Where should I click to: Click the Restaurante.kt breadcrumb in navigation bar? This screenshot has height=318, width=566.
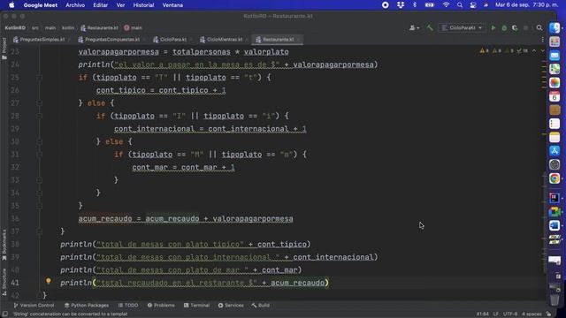(99, 27)
